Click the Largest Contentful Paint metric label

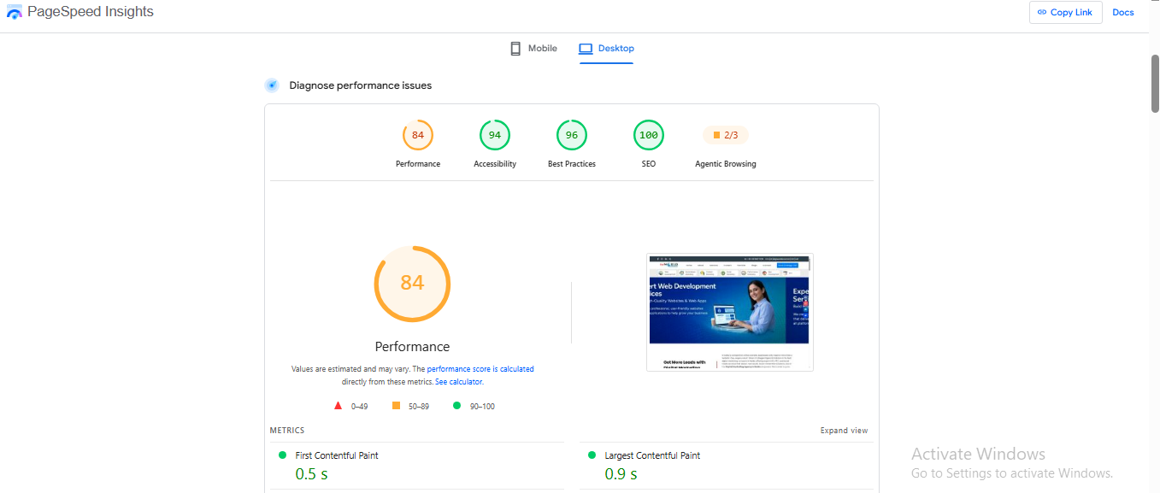[652, 455]
